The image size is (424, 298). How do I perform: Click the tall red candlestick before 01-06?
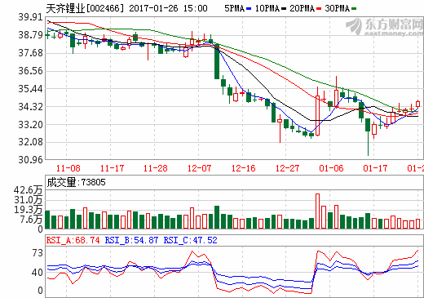click(317, 115)
